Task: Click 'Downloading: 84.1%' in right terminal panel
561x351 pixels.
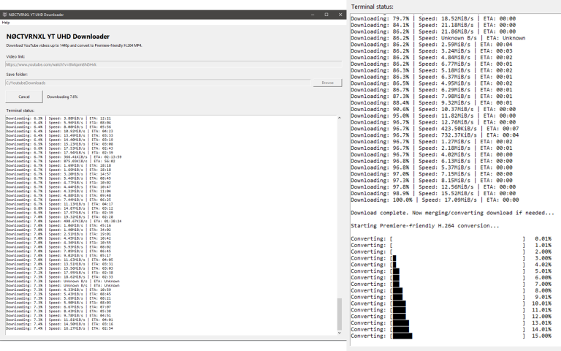Action: [380, 25]
